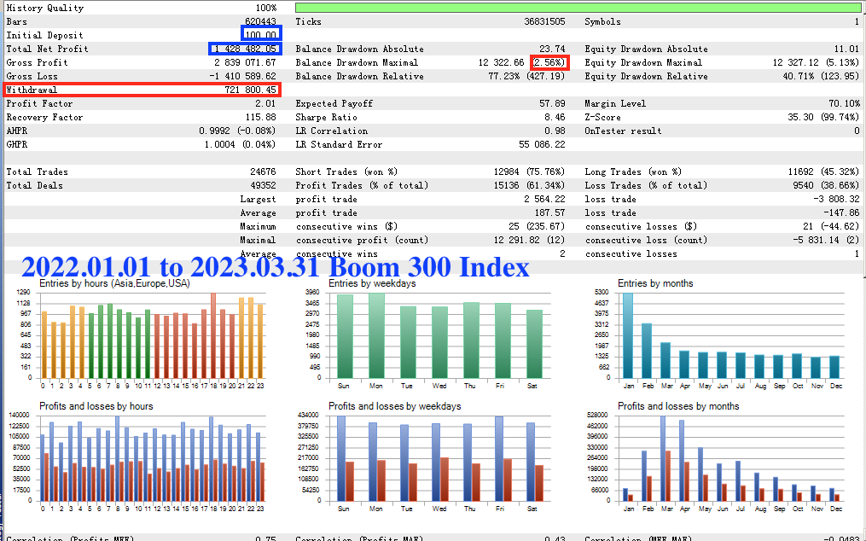Select LR Standard Error value 55 086.22
Viewport: 866px width, 541px height.
[x=542, y=144]
